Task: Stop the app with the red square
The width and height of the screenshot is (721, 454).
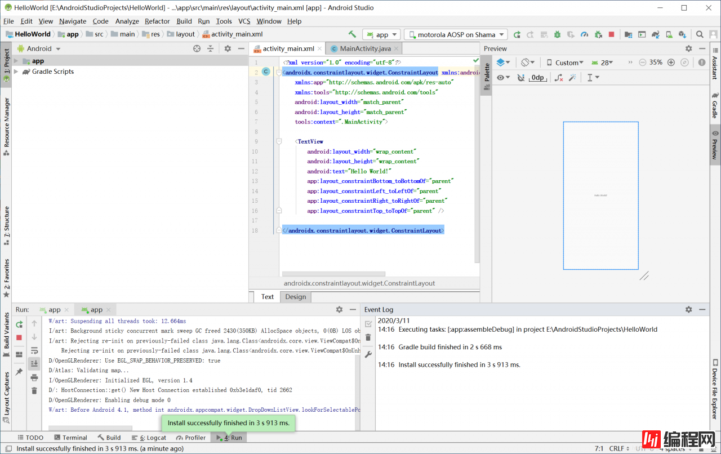Action: pos(612,34)
